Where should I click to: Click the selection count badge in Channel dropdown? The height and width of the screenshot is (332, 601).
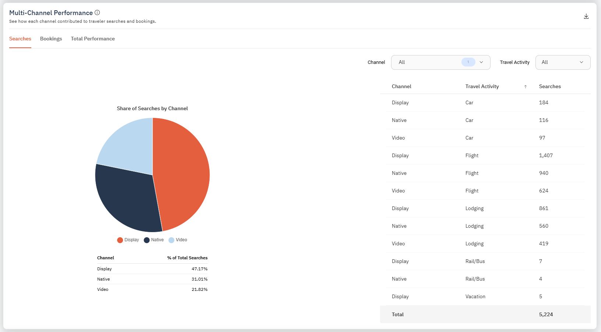click(468, 62)
